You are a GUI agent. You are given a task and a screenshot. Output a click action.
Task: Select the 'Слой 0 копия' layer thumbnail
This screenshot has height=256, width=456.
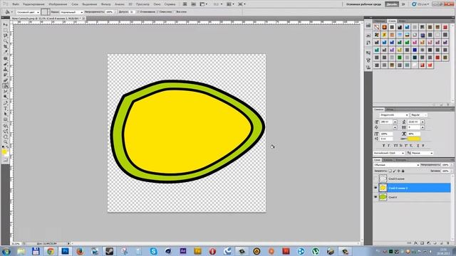(383, 178)
